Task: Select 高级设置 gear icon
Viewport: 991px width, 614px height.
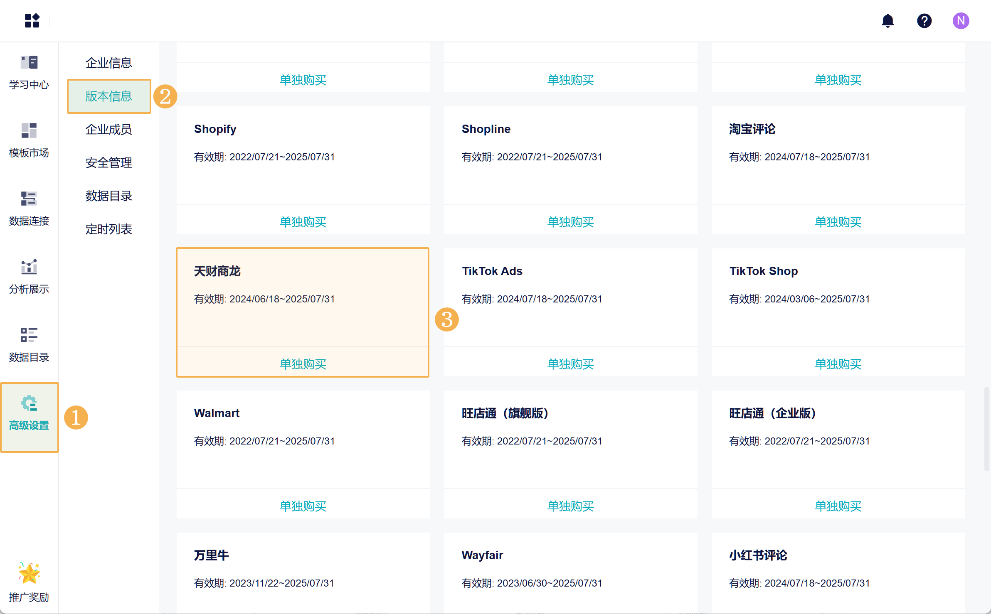Action: coord(29,413)
